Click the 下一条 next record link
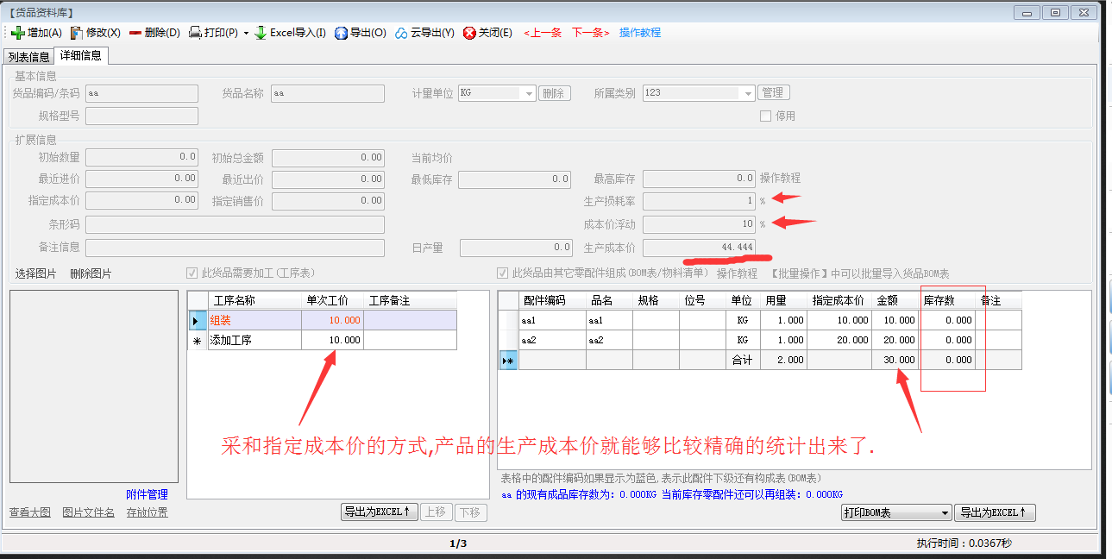 [x=591, y=33]
